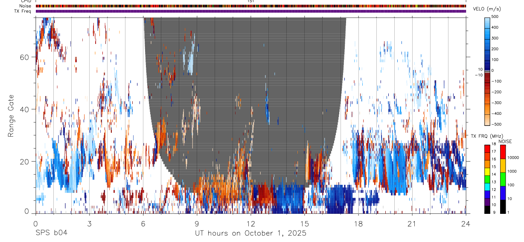Screen dimensions: 524x242
Task: Click the 16 label in TX FRQ legend
Action: tap(494, 160)
